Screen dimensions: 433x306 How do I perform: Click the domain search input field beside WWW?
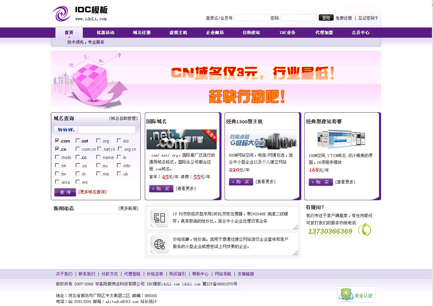tap(107, 130)
